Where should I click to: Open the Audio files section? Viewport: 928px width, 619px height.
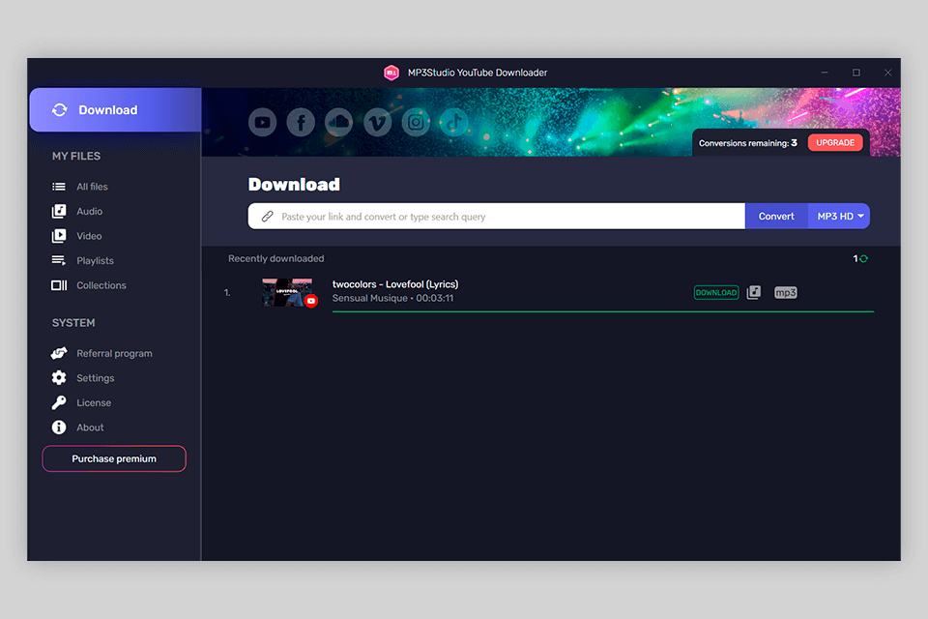tap(89, 211)
